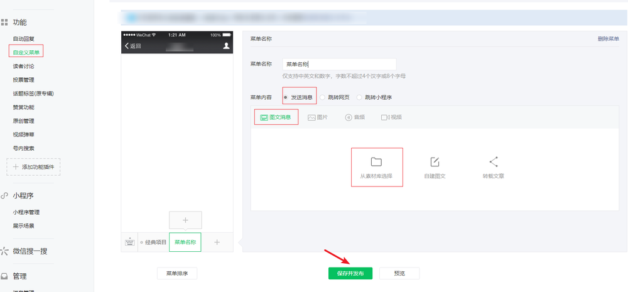Click the 功能 grid icon in sidebar
The height and width of the screenshot is (292, 628).
(4, 23)
